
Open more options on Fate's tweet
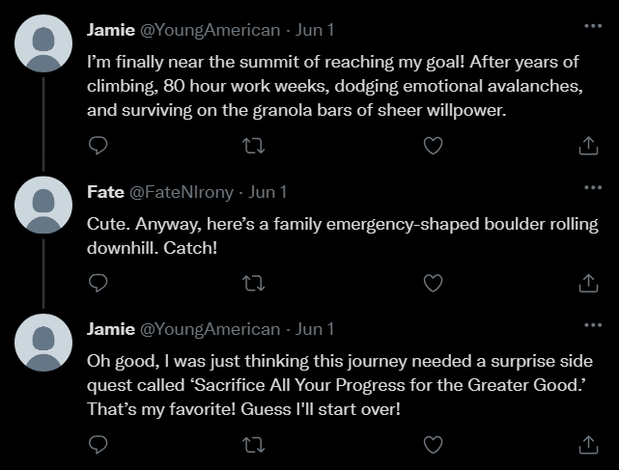pyautogui.click(x=591, y=187)
